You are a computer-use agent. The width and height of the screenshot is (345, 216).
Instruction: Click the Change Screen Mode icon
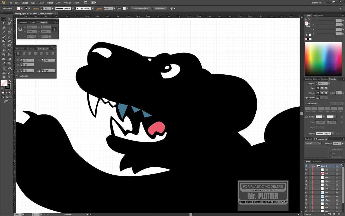[6, 102]
